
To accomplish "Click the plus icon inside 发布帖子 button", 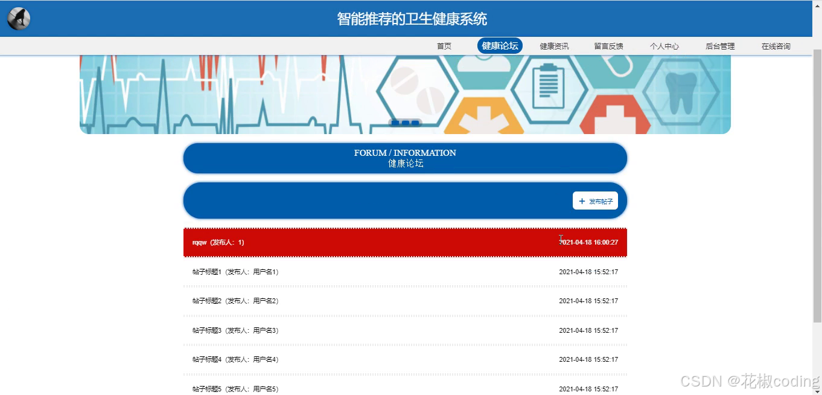I will (x=582, y=201).
